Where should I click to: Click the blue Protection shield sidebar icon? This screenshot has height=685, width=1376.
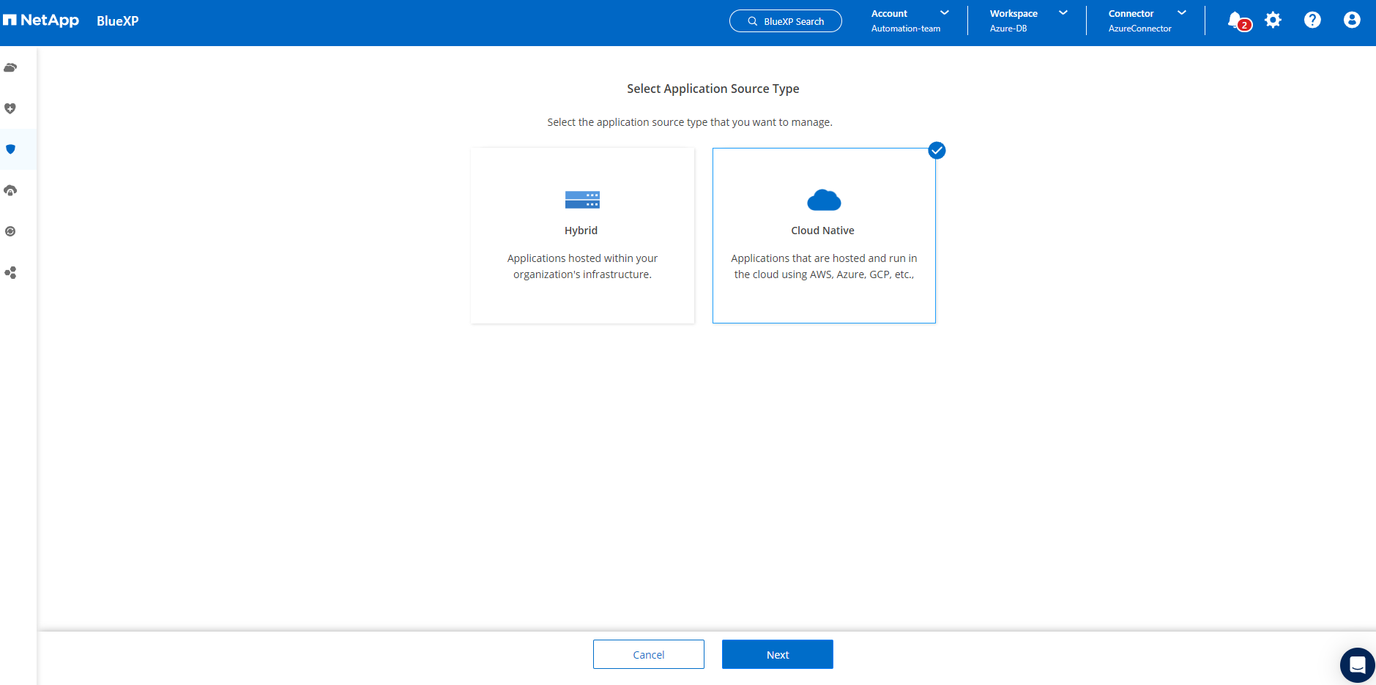point(10,149)
